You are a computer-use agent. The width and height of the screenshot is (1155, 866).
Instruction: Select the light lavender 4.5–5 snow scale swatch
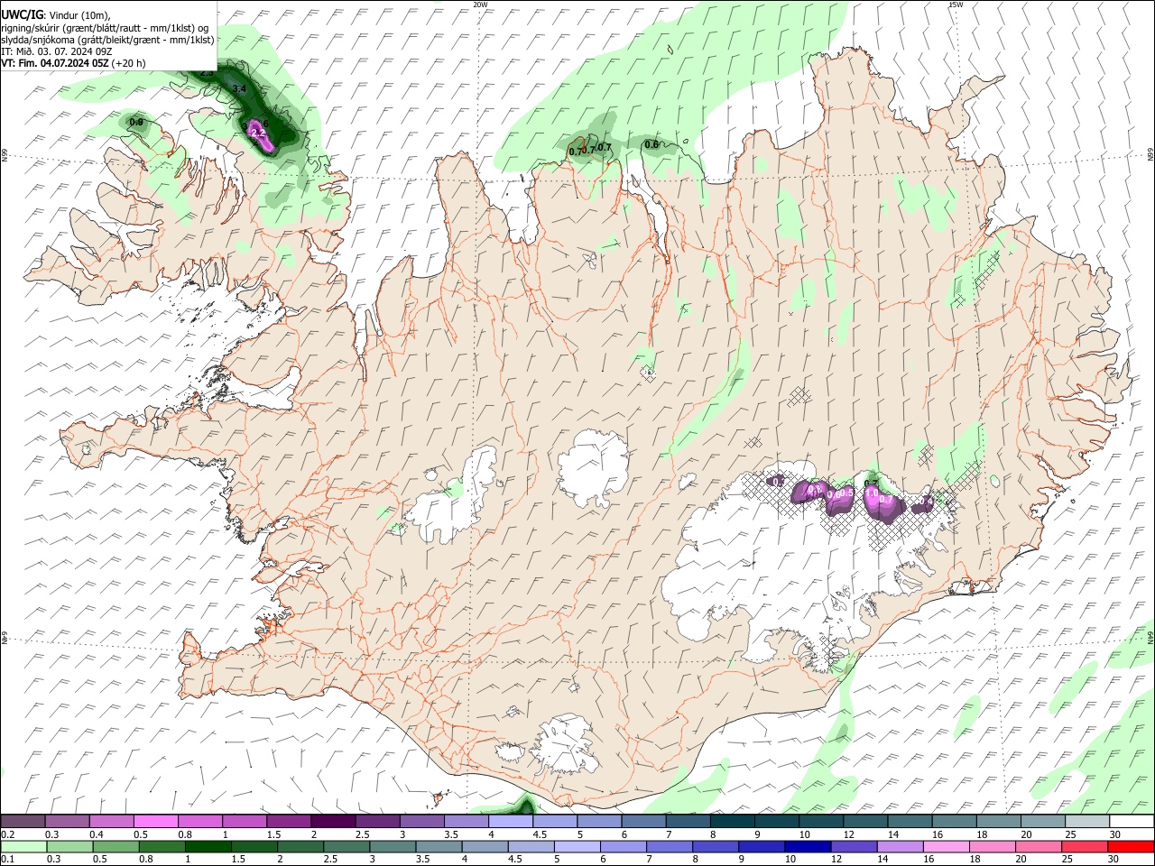(x=555, y=822)
